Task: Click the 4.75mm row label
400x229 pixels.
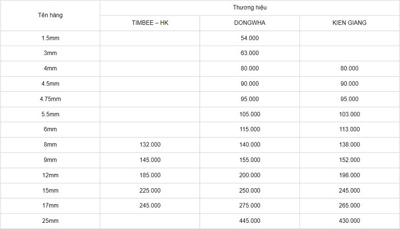Action: pyautogui.click(x=50, y=99)
